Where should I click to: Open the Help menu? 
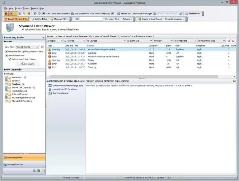click(41, 8)
